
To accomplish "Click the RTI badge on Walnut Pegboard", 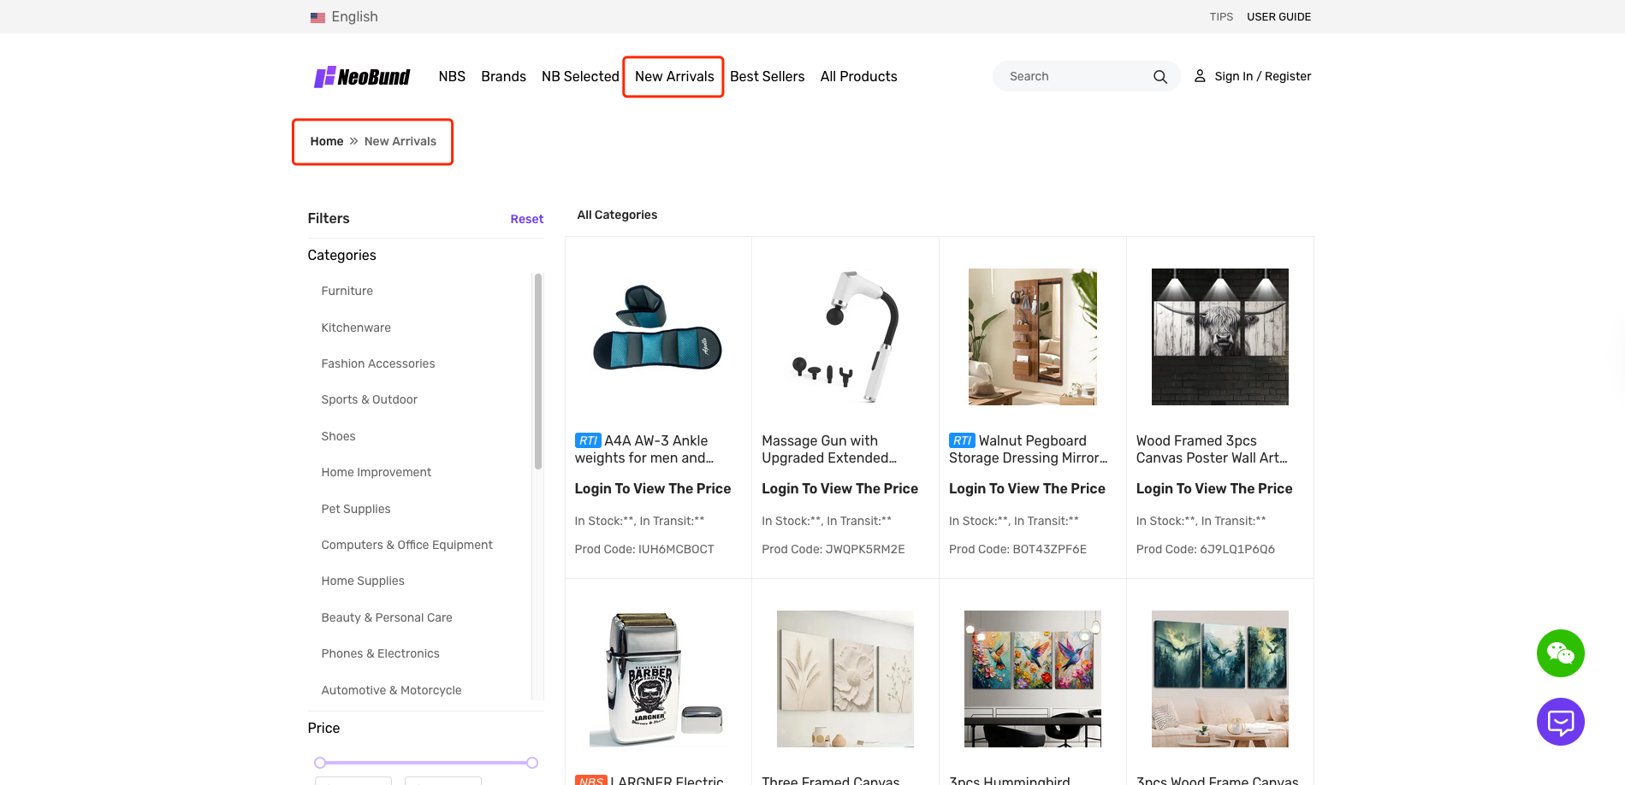I will pyautogui.click(x=962, y=440).
